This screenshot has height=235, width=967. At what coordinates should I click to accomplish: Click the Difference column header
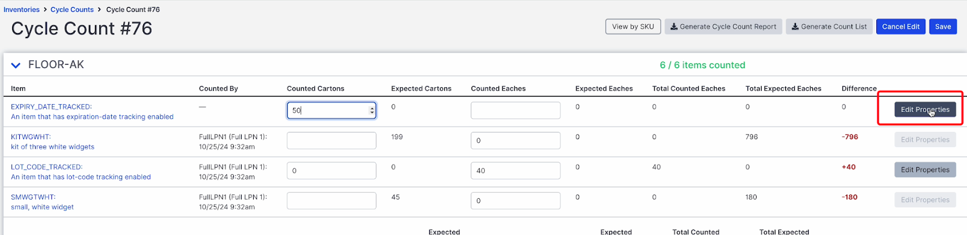[859, 89]
